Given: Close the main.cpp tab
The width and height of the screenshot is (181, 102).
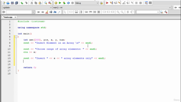Looking at the screenshot, I should pos(15,17).
